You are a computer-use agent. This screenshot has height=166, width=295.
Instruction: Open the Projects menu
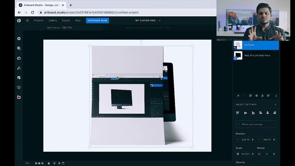tap(39, 20)
